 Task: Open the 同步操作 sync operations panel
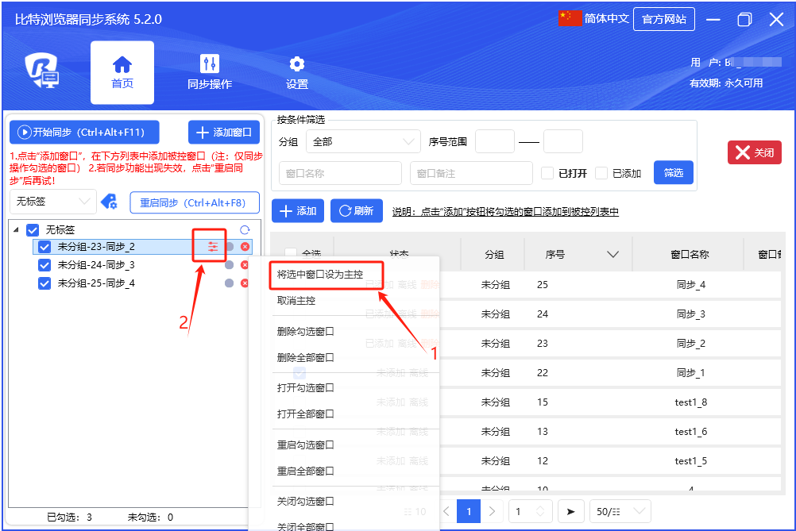tap(210, 72)
